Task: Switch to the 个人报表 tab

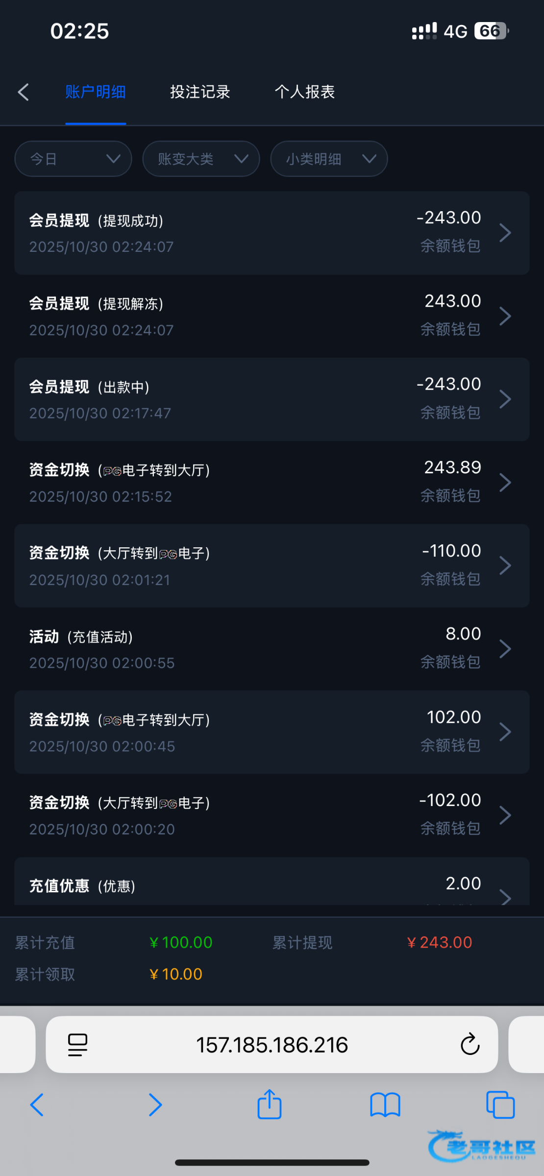Action: pyautogui.click(x=304, y=92)
